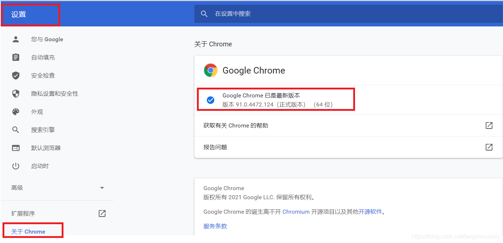Click the magnifier icon beside 搜索引擎
The width and height of the screenshot is (503, 243).
[16, 130]
